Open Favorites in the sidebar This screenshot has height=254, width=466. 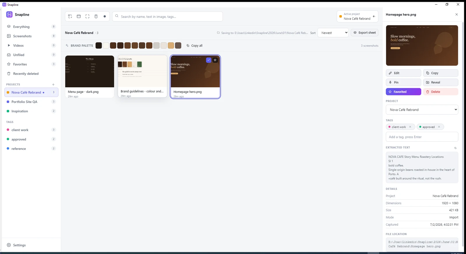coord(31,64)
